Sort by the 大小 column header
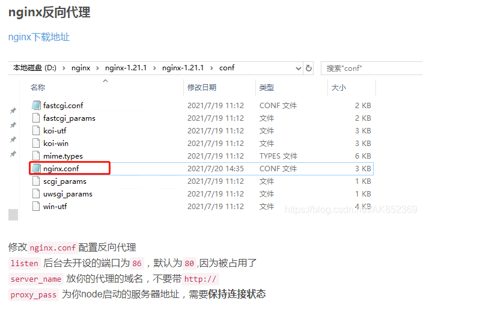This screenshot has width=495, height=310. (x=339, y=88)
